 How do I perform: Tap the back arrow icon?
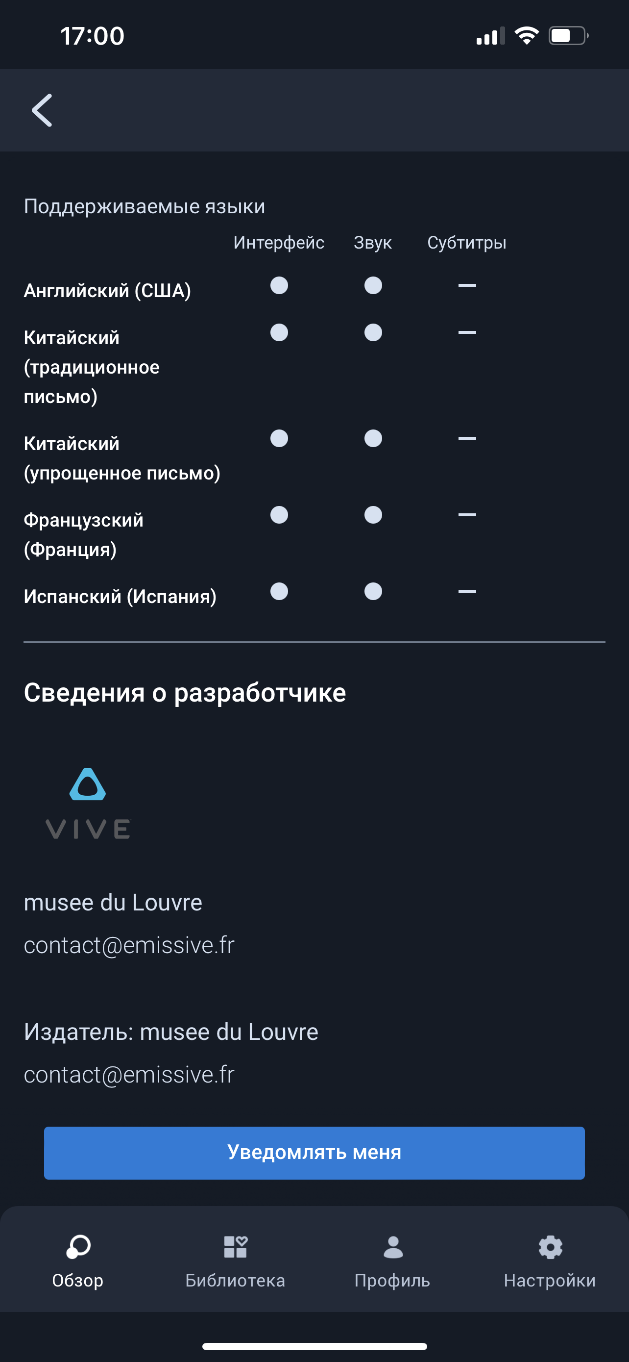(42, 110)
